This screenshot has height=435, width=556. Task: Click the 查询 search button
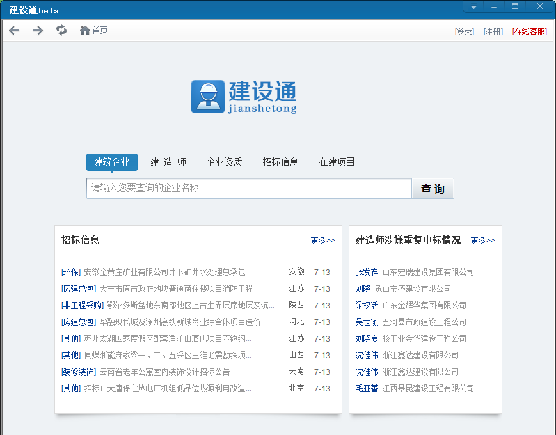[x=433, y=189]
